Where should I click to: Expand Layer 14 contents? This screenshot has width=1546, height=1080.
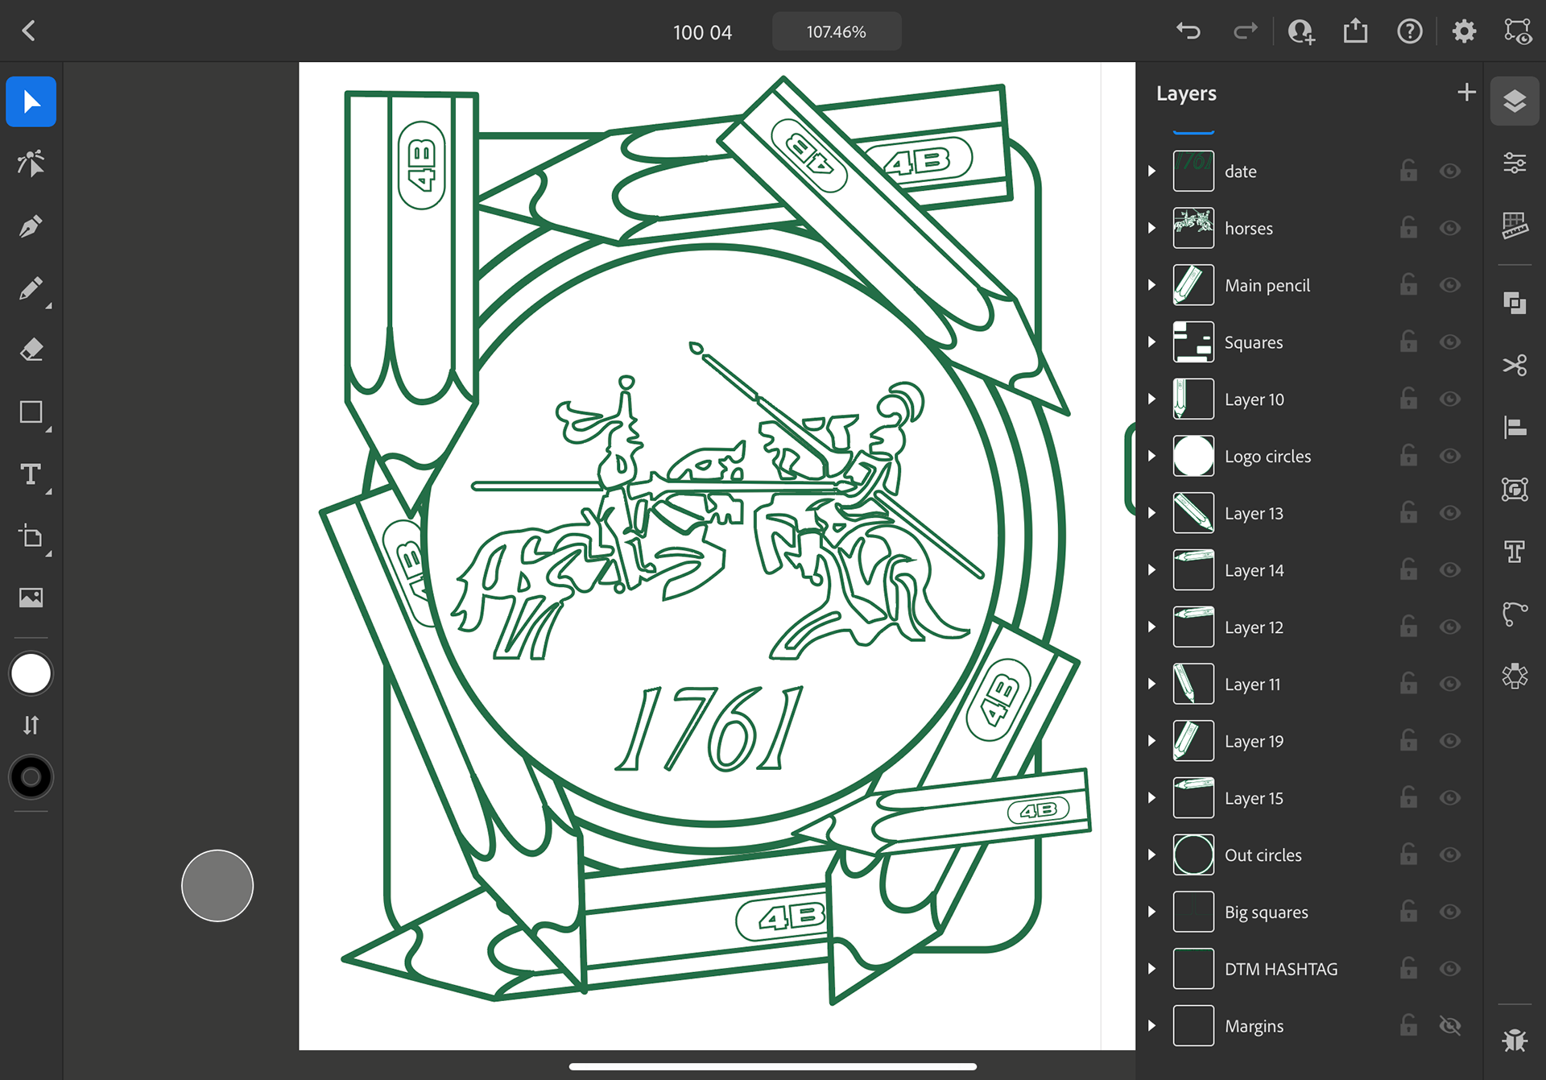click(x=1152, y=570)
